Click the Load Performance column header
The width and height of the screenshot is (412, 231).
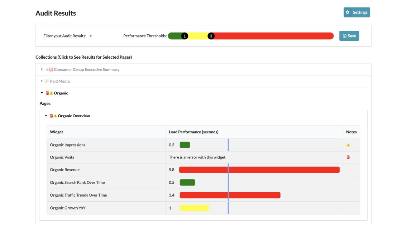point(193,132)
